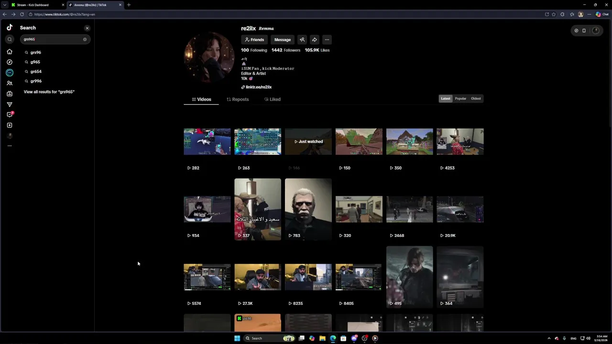Click the 100 Following count

click(x=254, y=50)
